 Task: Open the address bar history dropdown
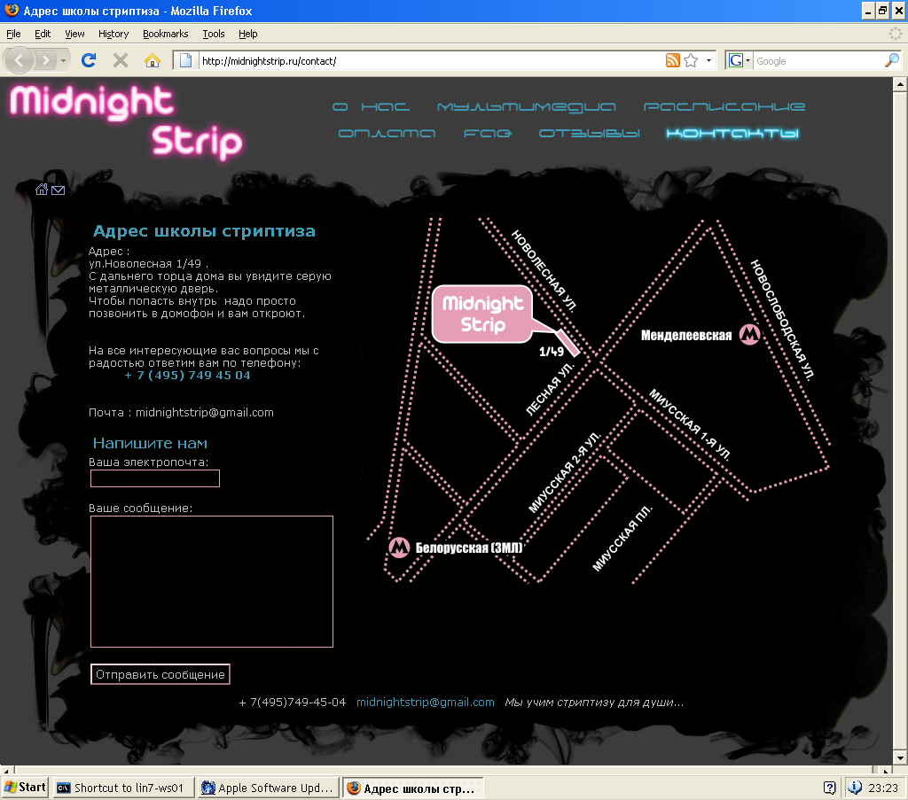708,61
